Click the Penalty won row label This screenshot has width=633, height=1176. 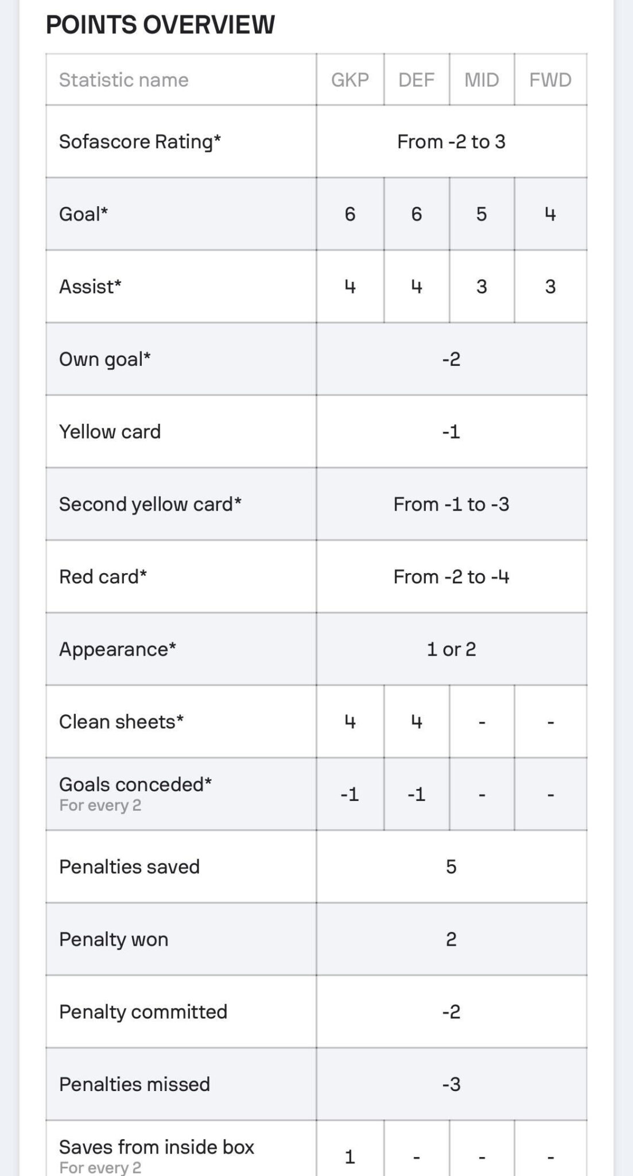(114, 939)
